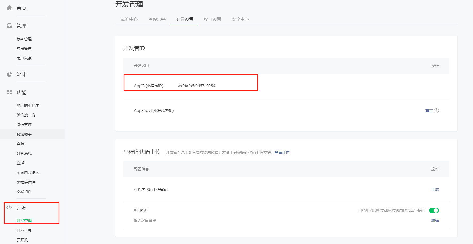The image size is (473, 244).
Task: Switch to the 运维中心 tab
Action: tap(129, 19)
